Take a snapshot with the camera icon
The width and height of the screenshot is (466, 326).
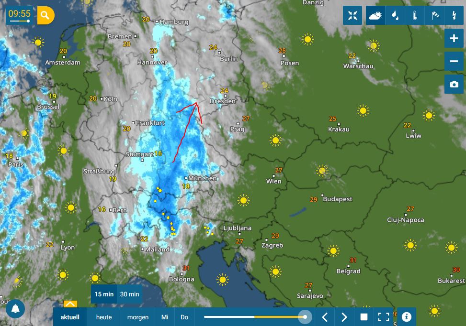pos(454,85)
